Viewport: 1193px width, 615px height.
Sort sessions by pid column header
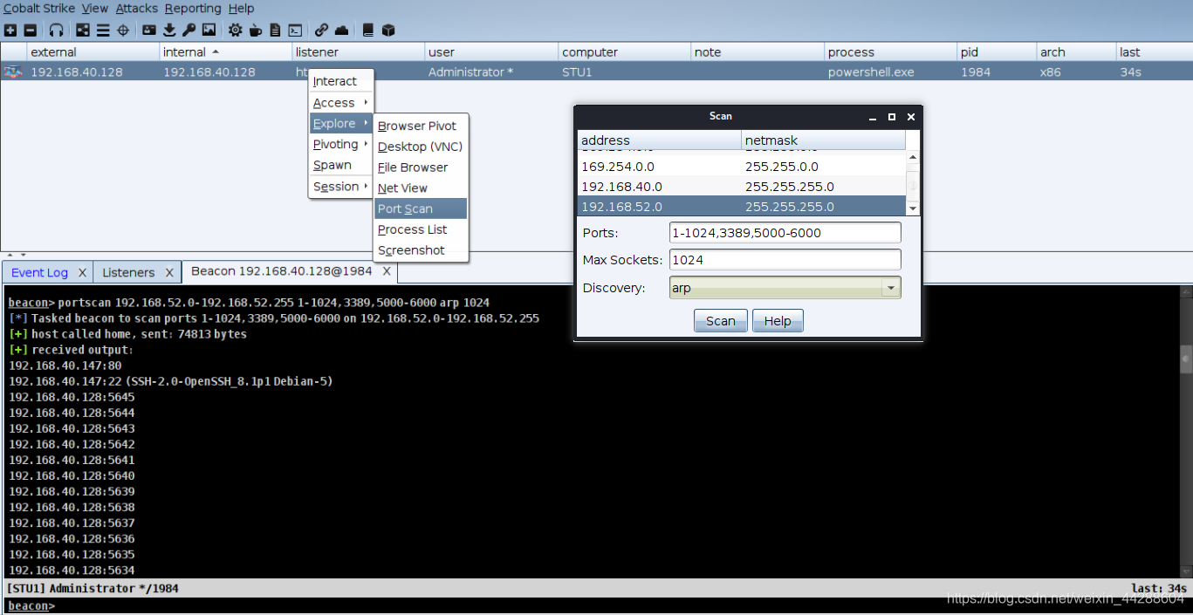pyautogui.click(x=996, y=52)
